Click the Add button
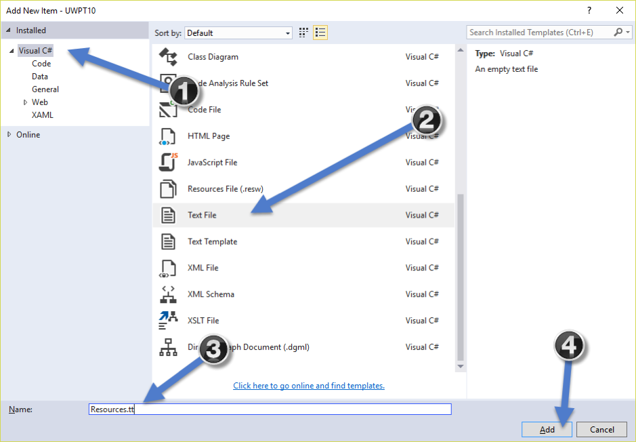This screenshot has width=636, height=442. 546,429
